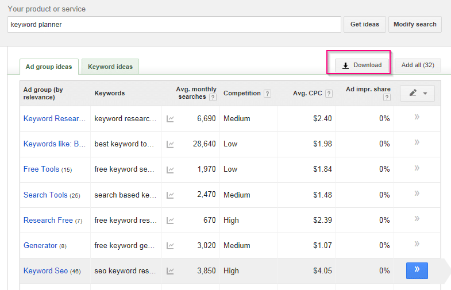The image size is (451, 290).
Task: Click the 6,690 searches value
Action: click(206, 119)
